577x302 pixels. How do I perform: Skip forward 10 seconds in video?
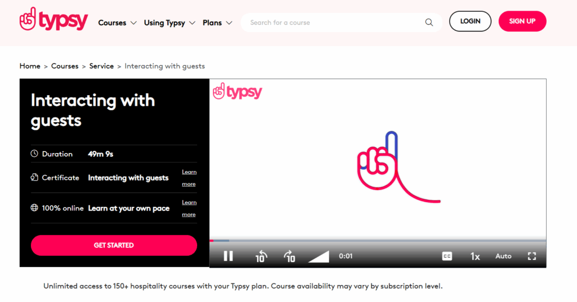[x=290, y=256]
